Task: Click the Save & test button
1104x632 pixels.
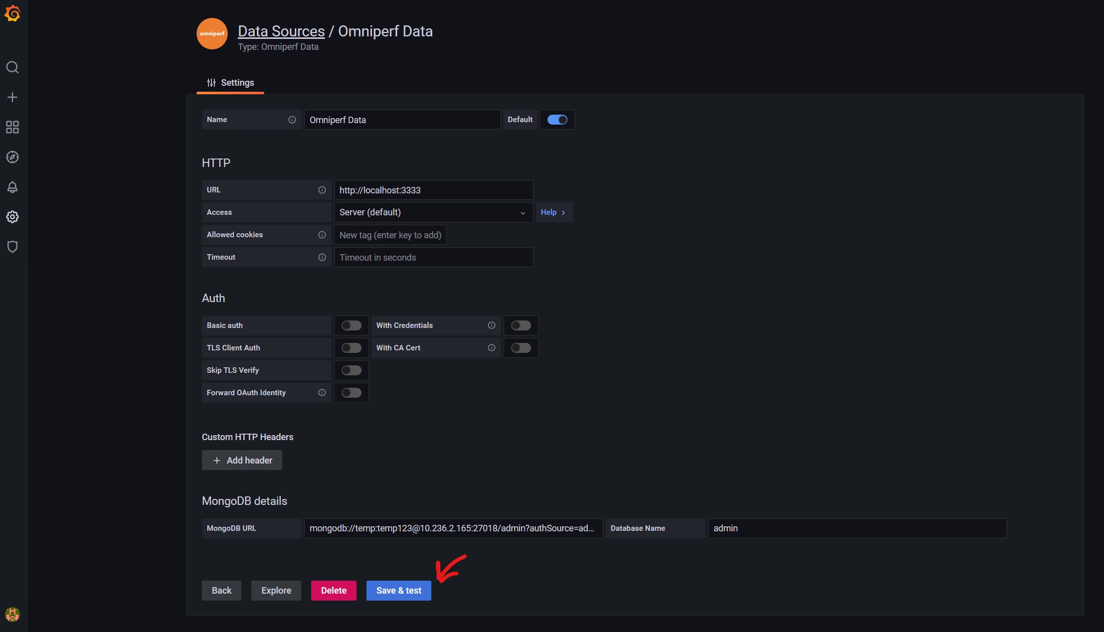Action: click(398, 591)
